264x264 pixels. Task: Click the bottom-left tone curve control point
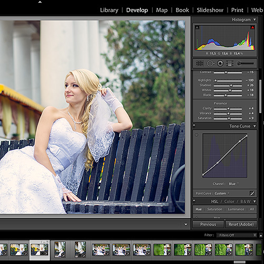[203, 175]
